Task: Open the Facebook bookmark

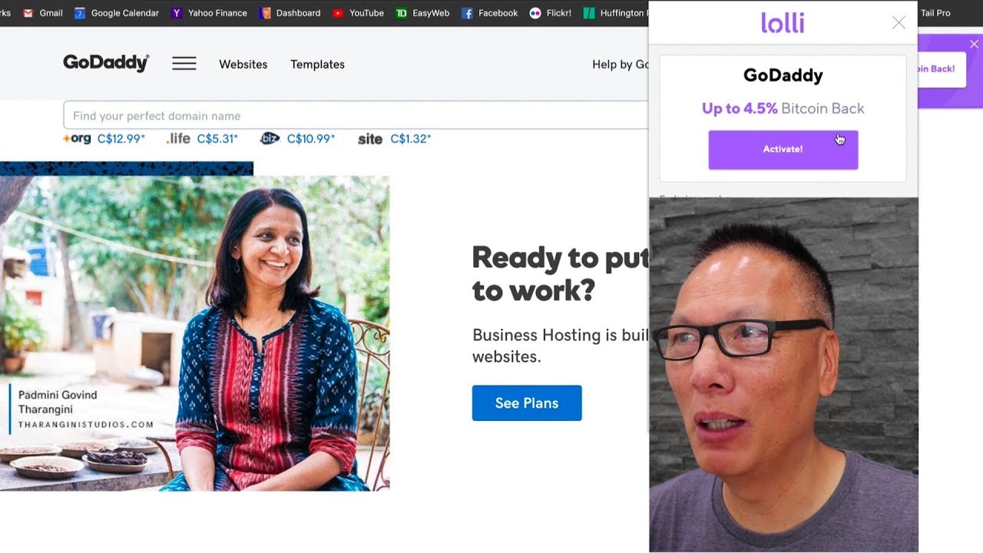Action: (x=489, y=13)
